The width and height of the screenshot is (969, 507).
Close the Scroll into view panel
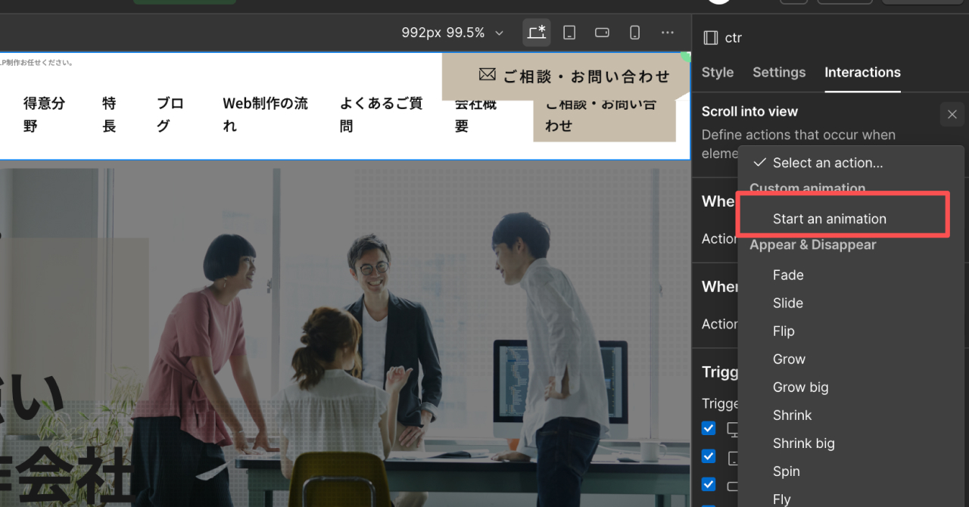952,114
